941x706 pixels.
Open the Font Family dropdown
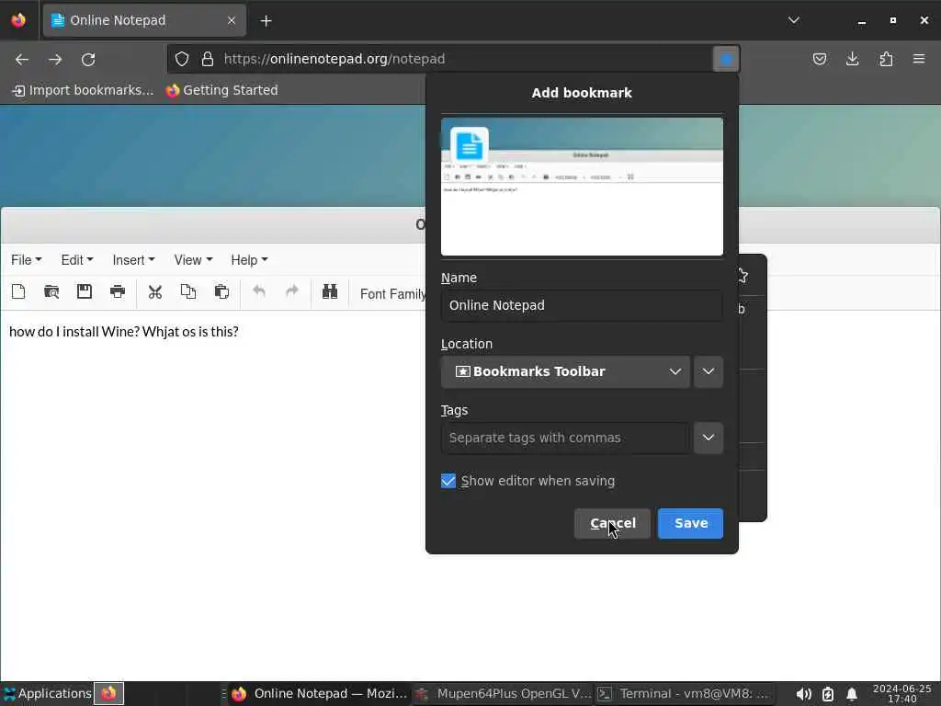click(x=392, y=293)
